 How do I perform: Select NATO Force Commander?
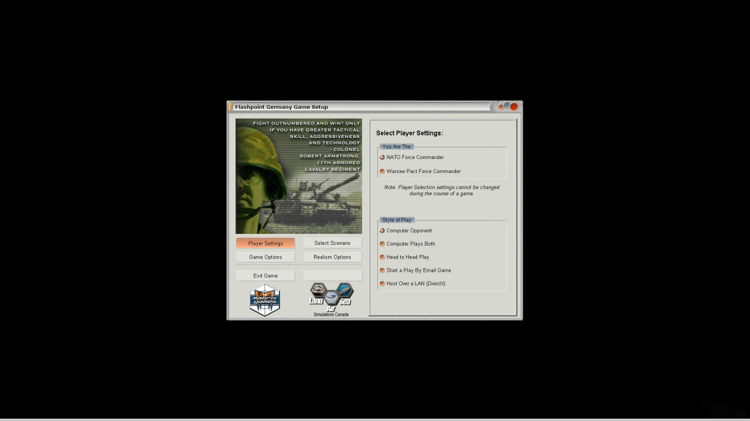click(x=411, y=157)
